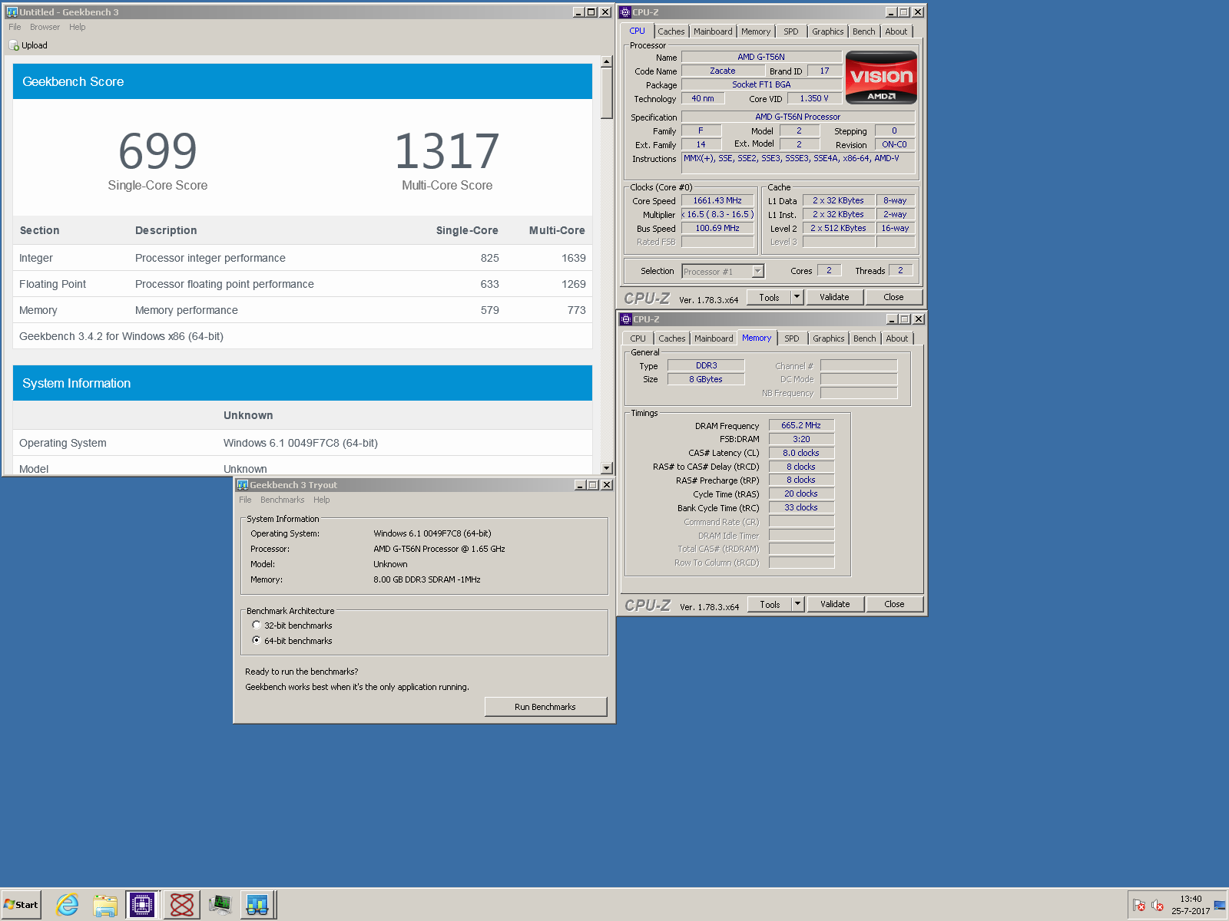The image size is (1229, 921).
Task: Click the lower CPU-Z window title icon
Action: (626, 319)
